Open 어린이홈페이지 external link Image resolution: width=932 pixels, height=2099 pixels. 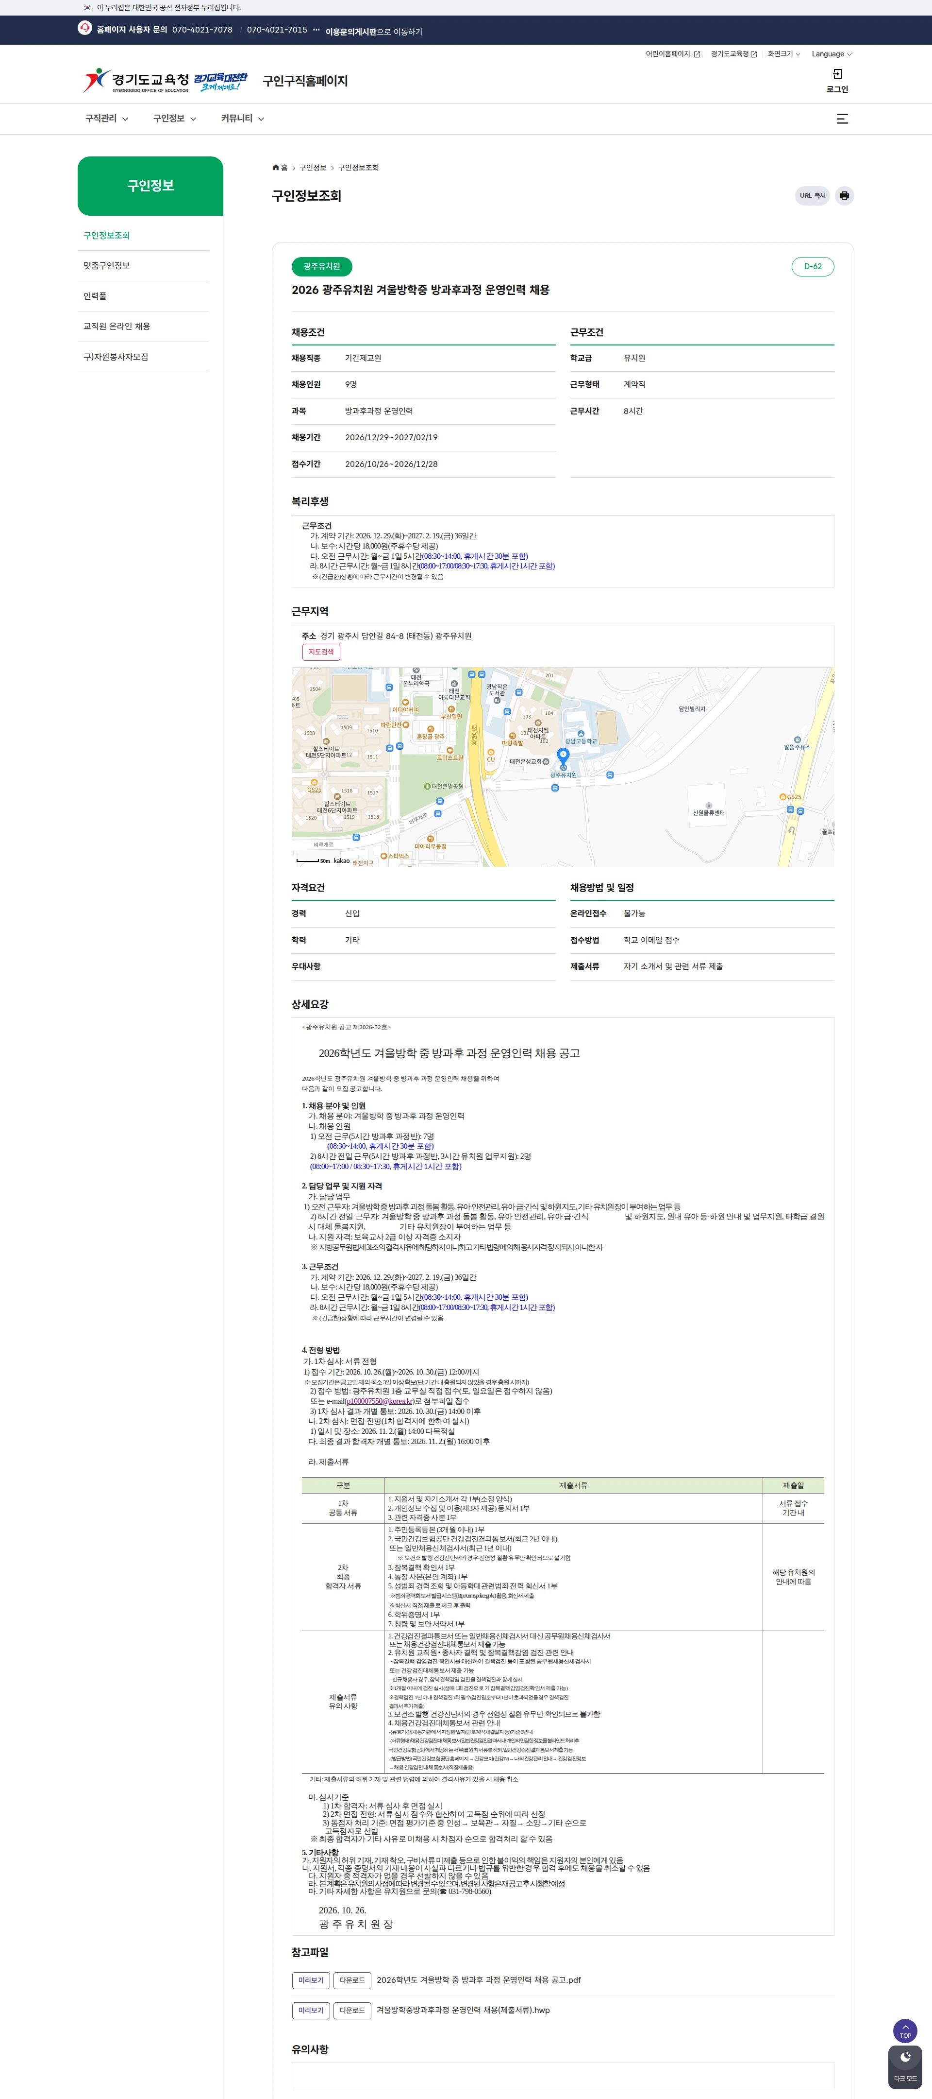click(672, 54)
